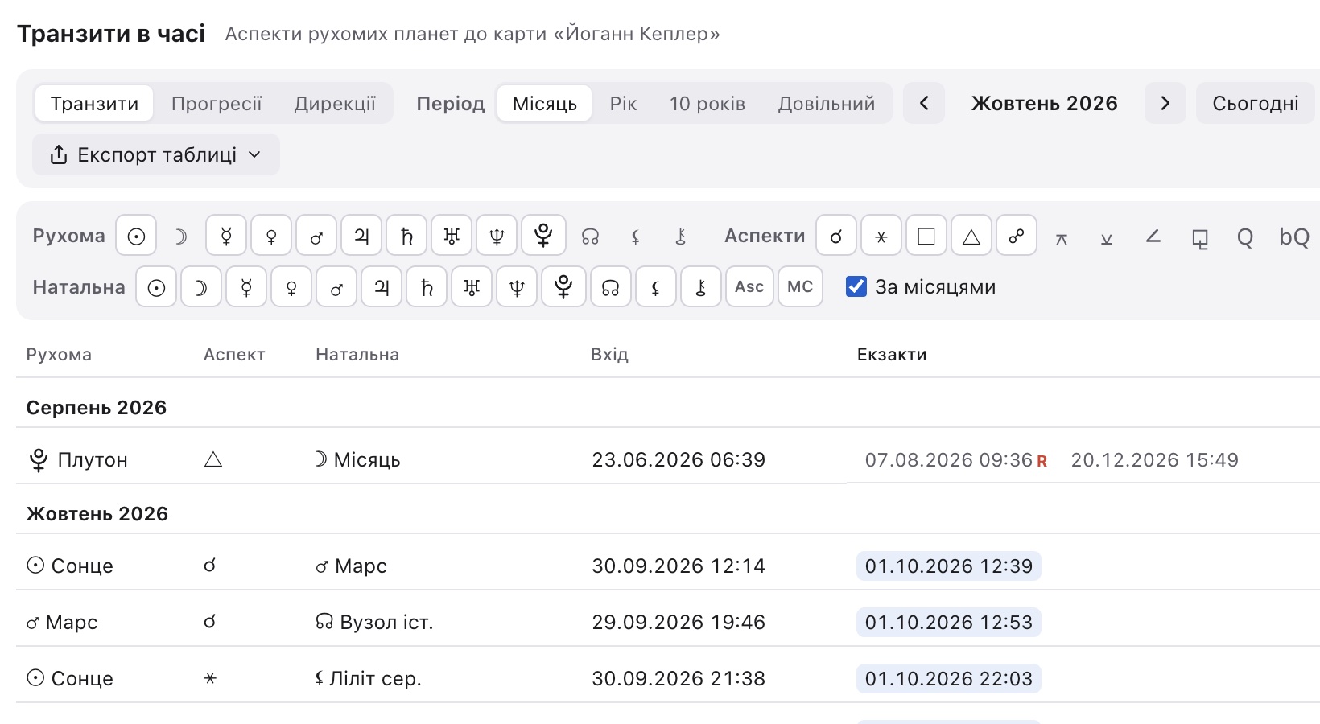Viewport: 1320px width, 724px height.
Task: Toggle transiting Moon filter in Рухома row
Action: pos(181,236)
